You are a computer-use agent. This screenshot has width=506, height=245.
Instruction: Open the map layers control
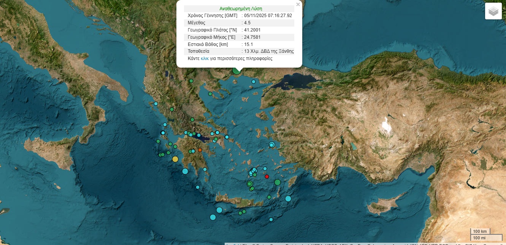click(x=493, y=11)
